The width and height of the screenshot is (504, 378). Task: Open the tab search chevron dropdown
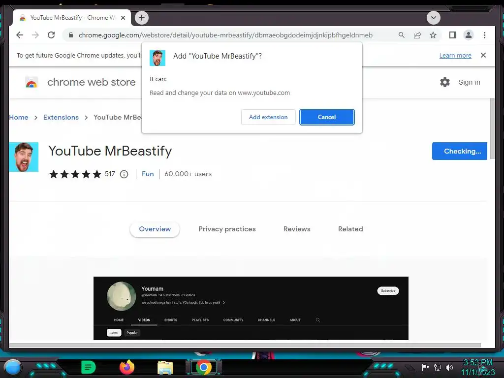(433, 18)
